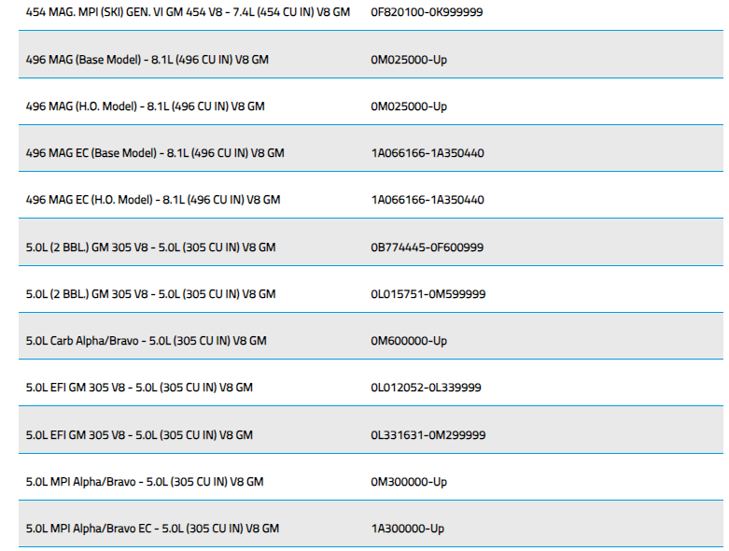The height and width of the screenshot is (551, 729).
Task: Click serial range 0F820100-0K999999
Action: tap(427, 12)
